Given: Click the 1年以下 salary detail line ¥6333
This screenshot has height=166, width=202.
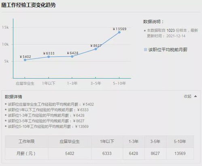Looking at the screenshot, I should coord(48,110).
